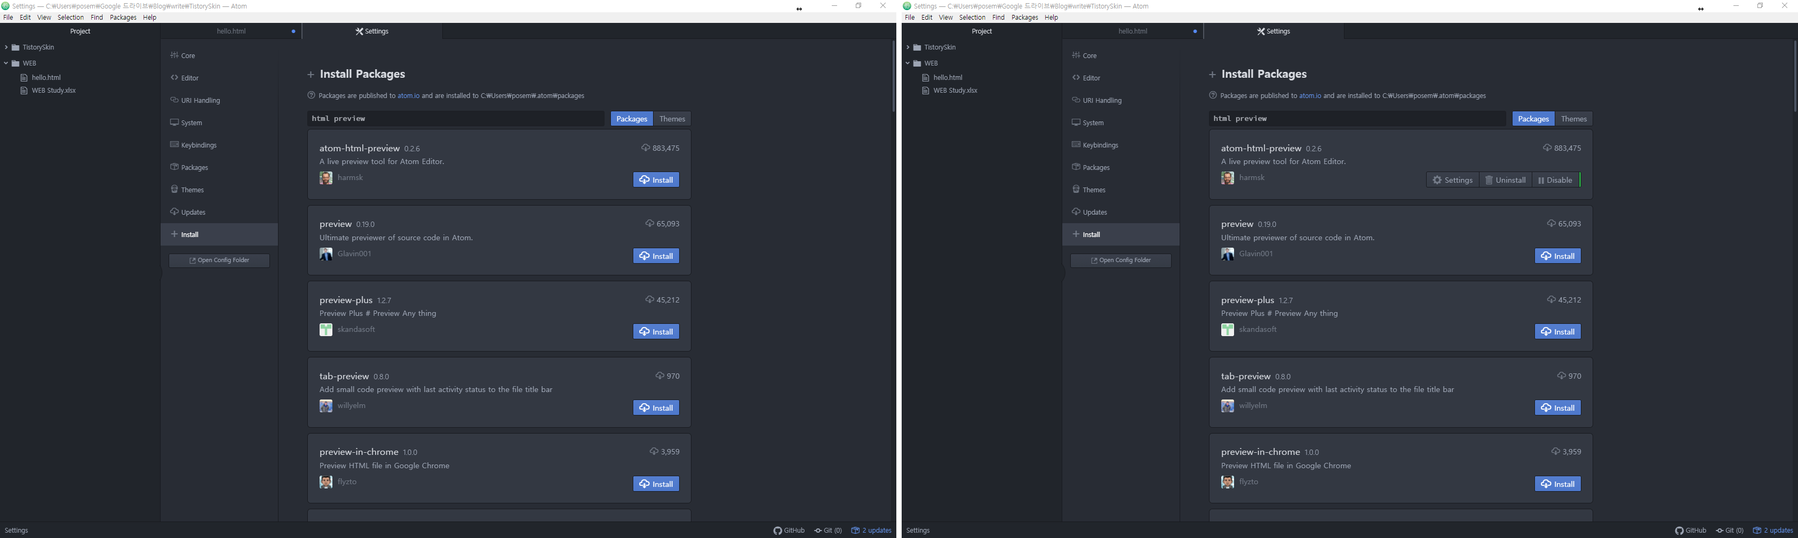Open Help menu in right window
The width and height of the screenshot is (1798, 538).
click(x=1051, y=18)
